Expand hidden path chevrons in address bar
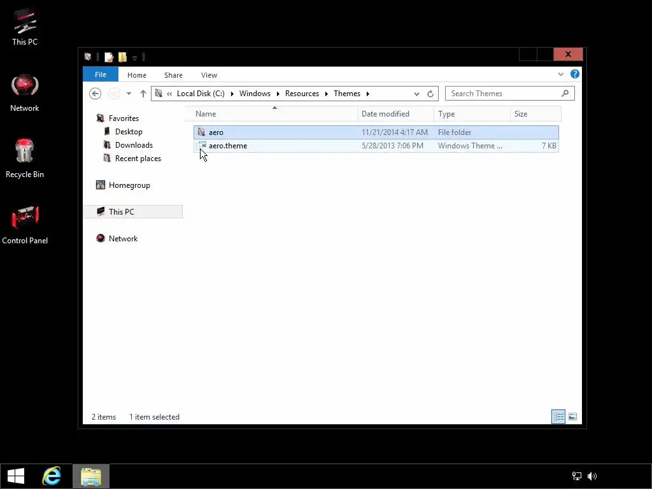The width and height of the screenshot is (652, 489). click(169, 94)
